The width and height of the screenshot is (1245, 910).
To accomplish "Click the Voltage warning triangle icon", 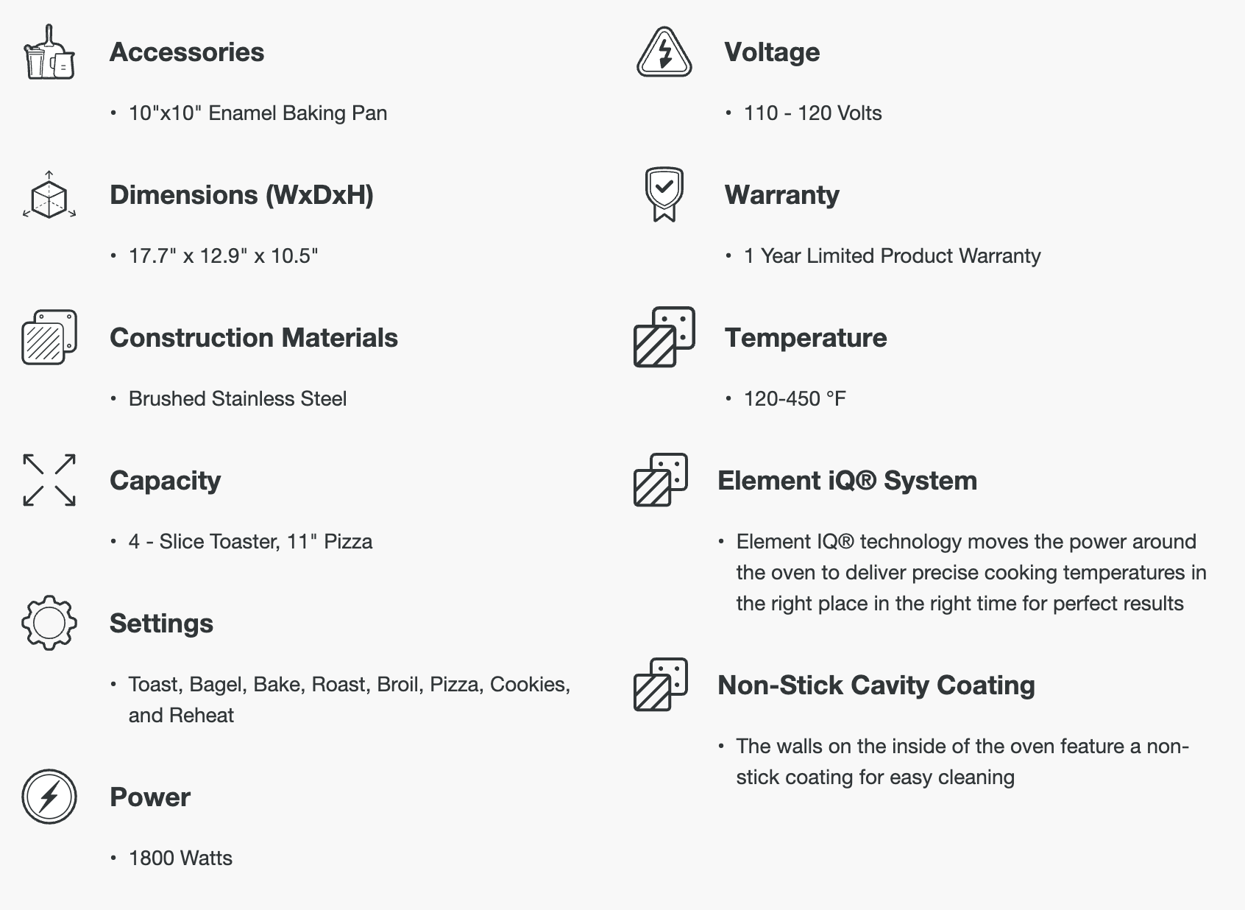I will click(664, 52).
